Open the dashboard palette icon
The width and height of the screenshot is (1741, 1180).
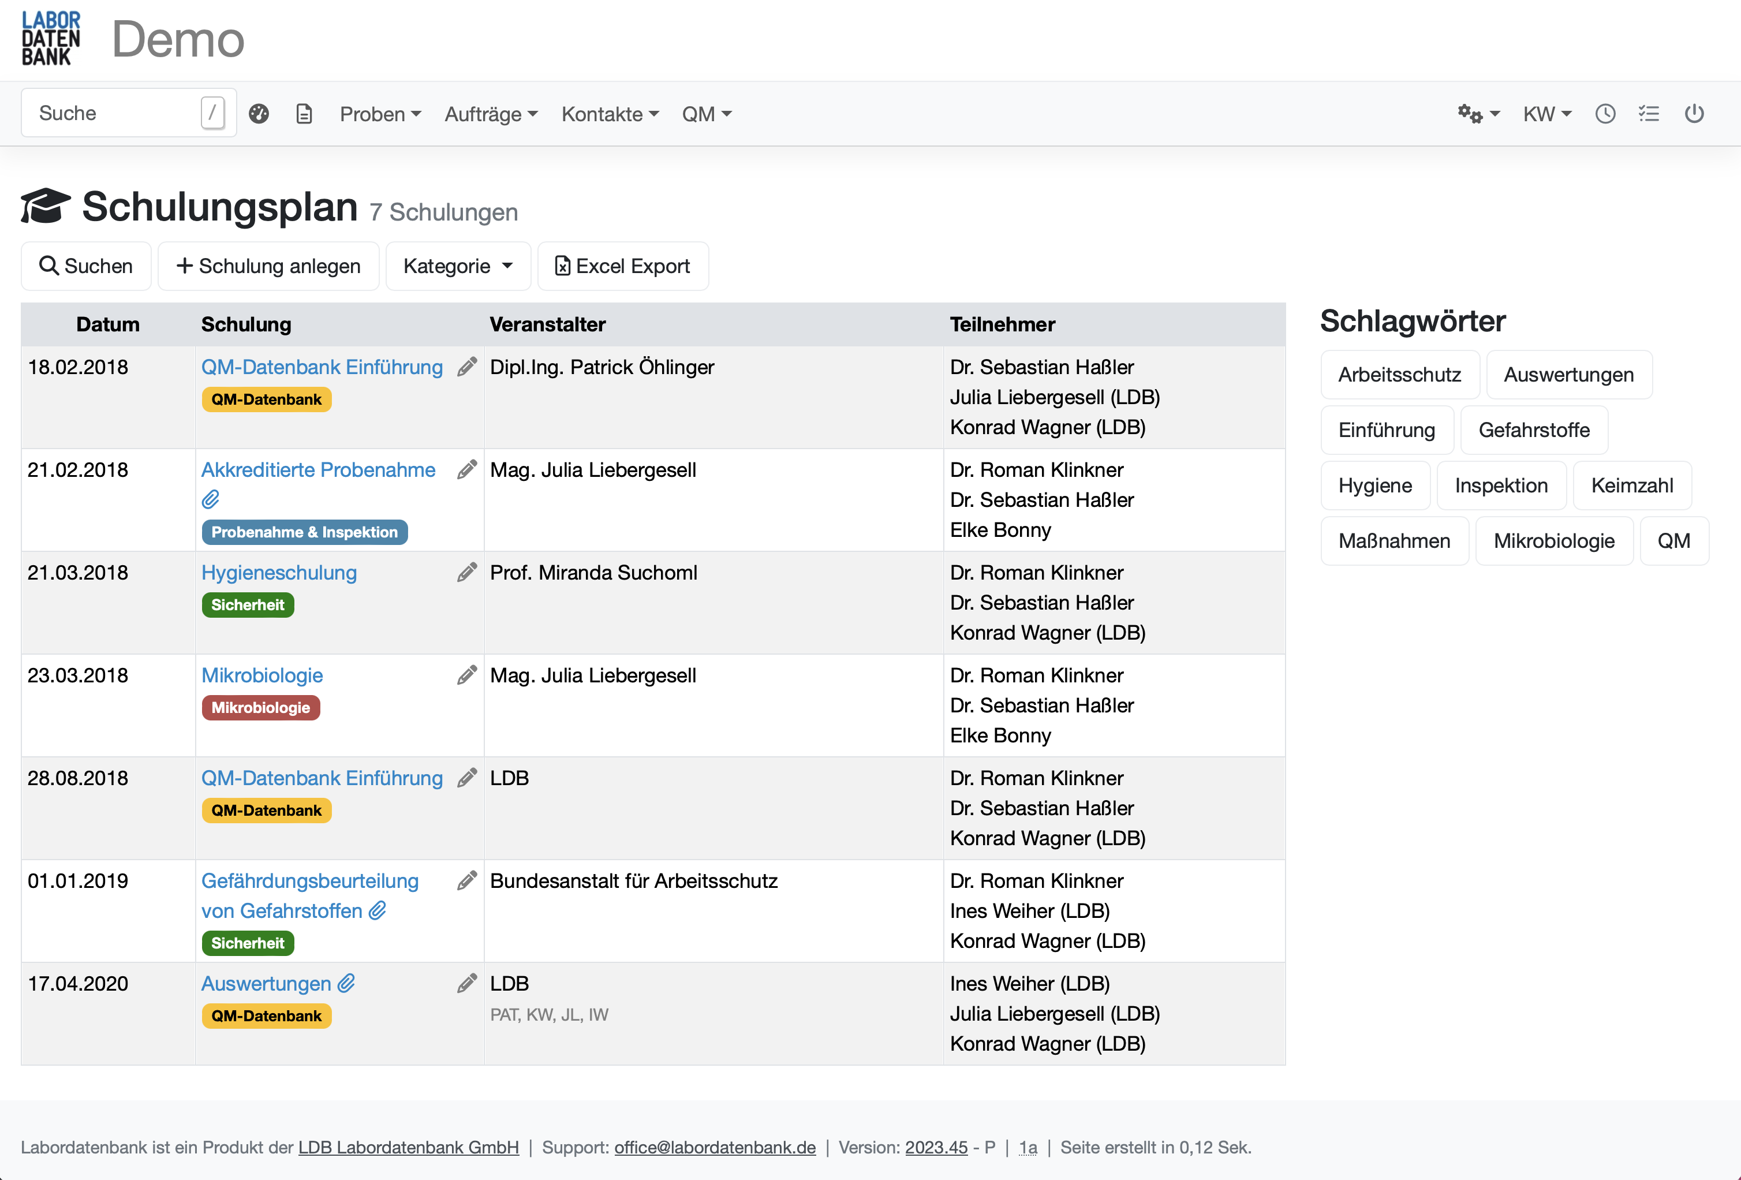point(259,114)
